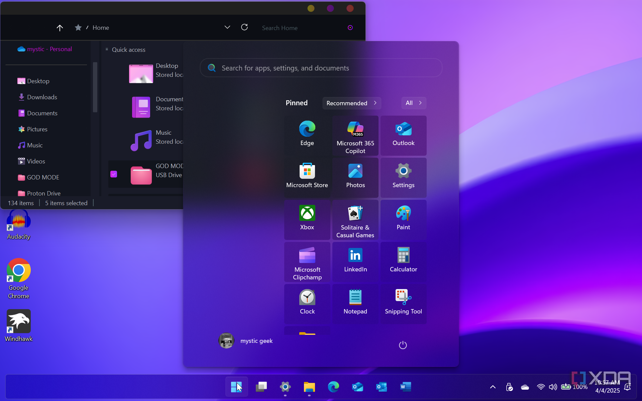The image size is (642, 401).
Task: Open Downloads in the File Explorer sidebar
Action: (x=37, y=97)
